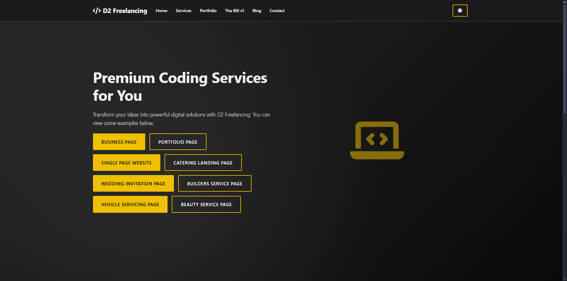The image size is (567, 281).
Task: Open the Home nav link
Action: click(162, 11)
